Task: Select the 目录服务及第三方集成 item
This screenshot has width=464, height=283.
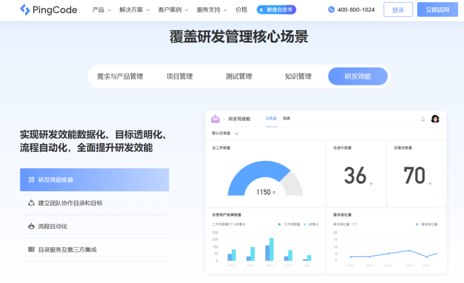Action: (94, 250)
